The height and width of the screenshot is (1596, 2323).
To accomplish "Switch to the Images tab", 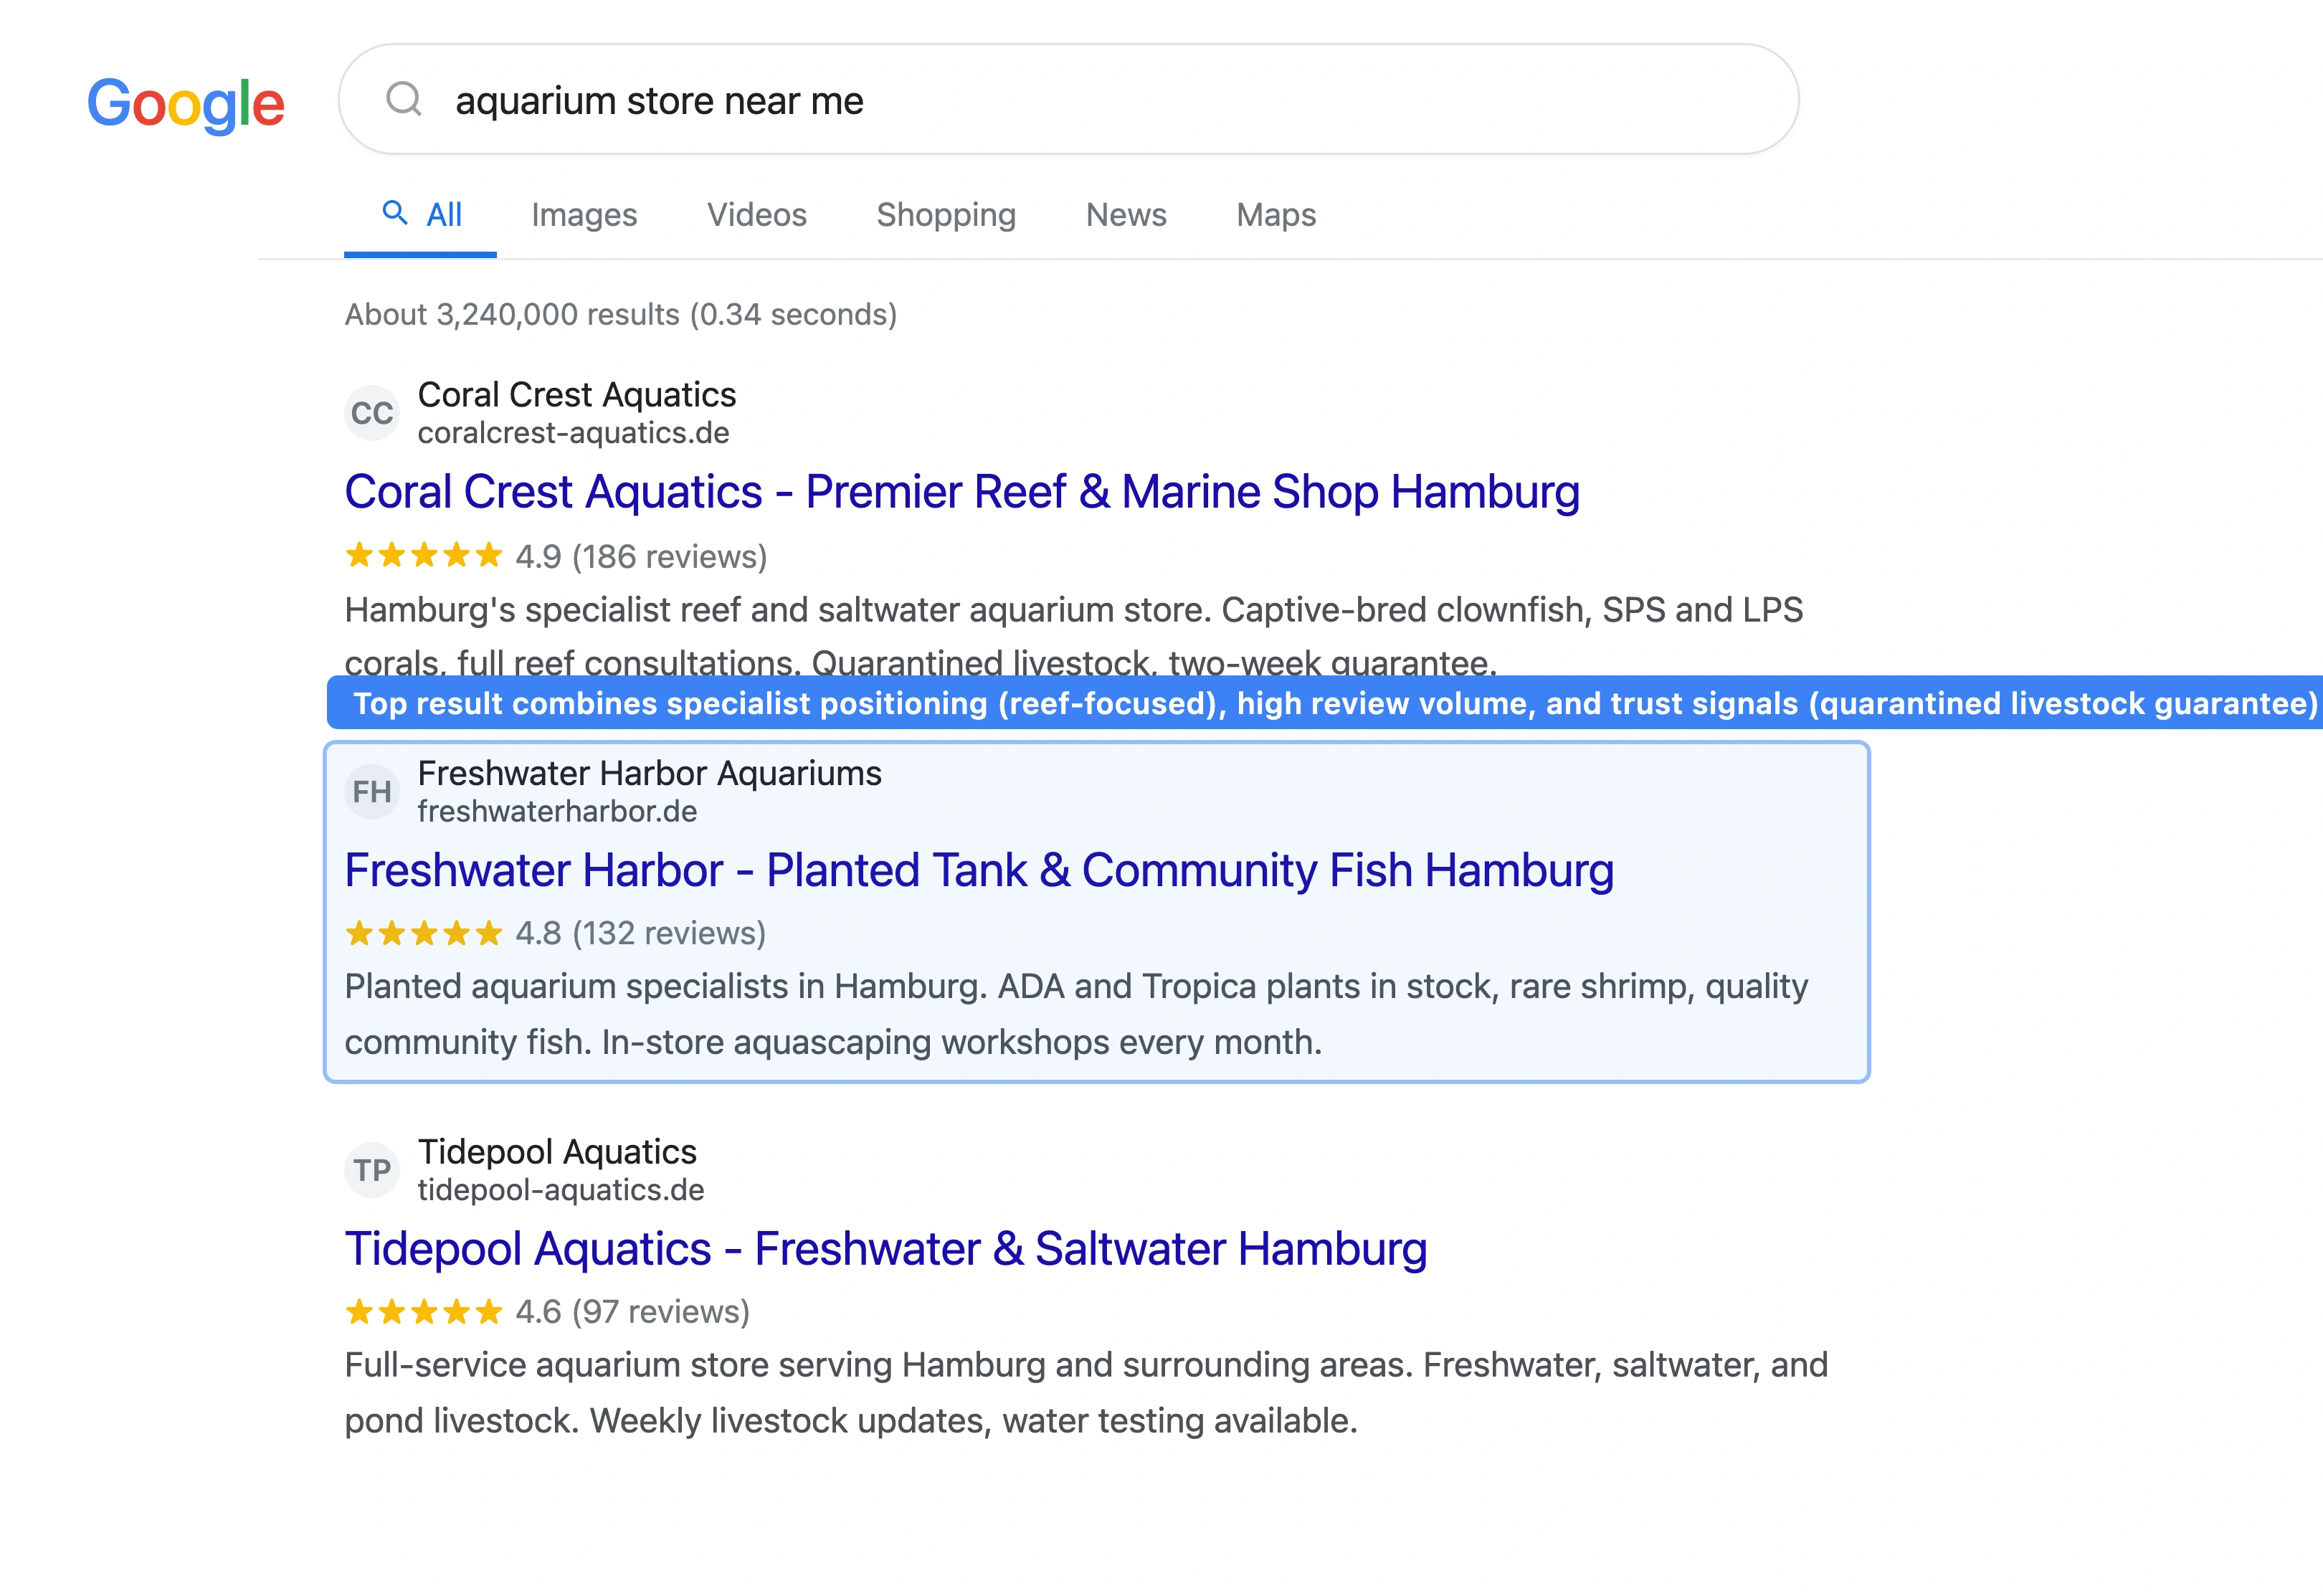I will [x=585, y=214].
